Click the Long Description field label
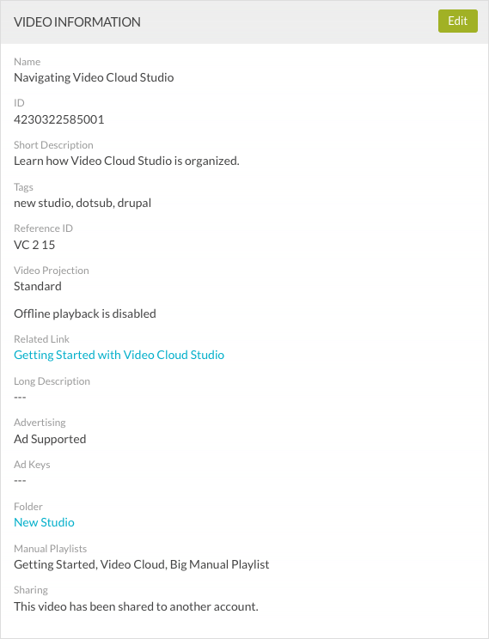This screenshot has height=639, width=489. (52, 381)
